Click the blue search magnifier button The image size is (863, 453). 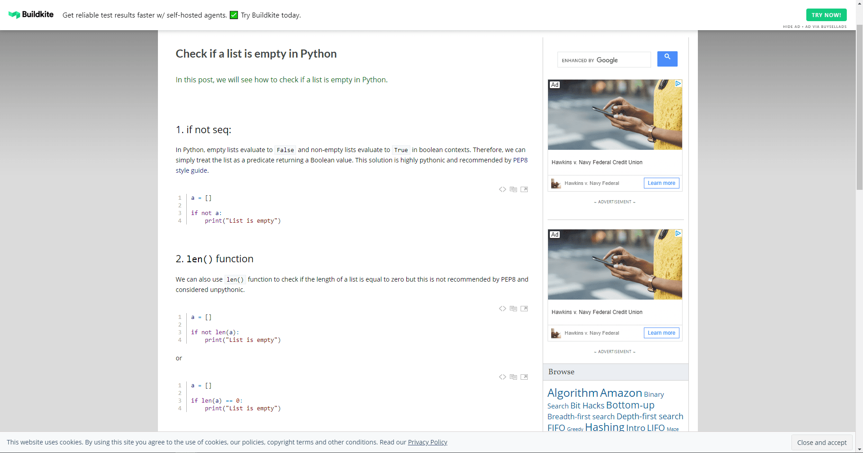click(667, 59)
